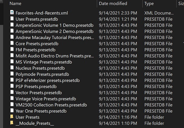Select Polymode Presets.presetdb file name
Image resolution: width=184 pixels, height=128 pixels.
[x=42, y=74]
